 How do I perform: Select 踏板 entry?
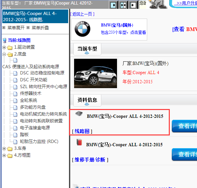[24, 134]
